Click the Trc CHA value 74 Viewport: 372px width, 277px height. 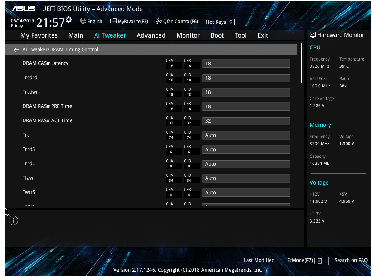coord(171,138)
